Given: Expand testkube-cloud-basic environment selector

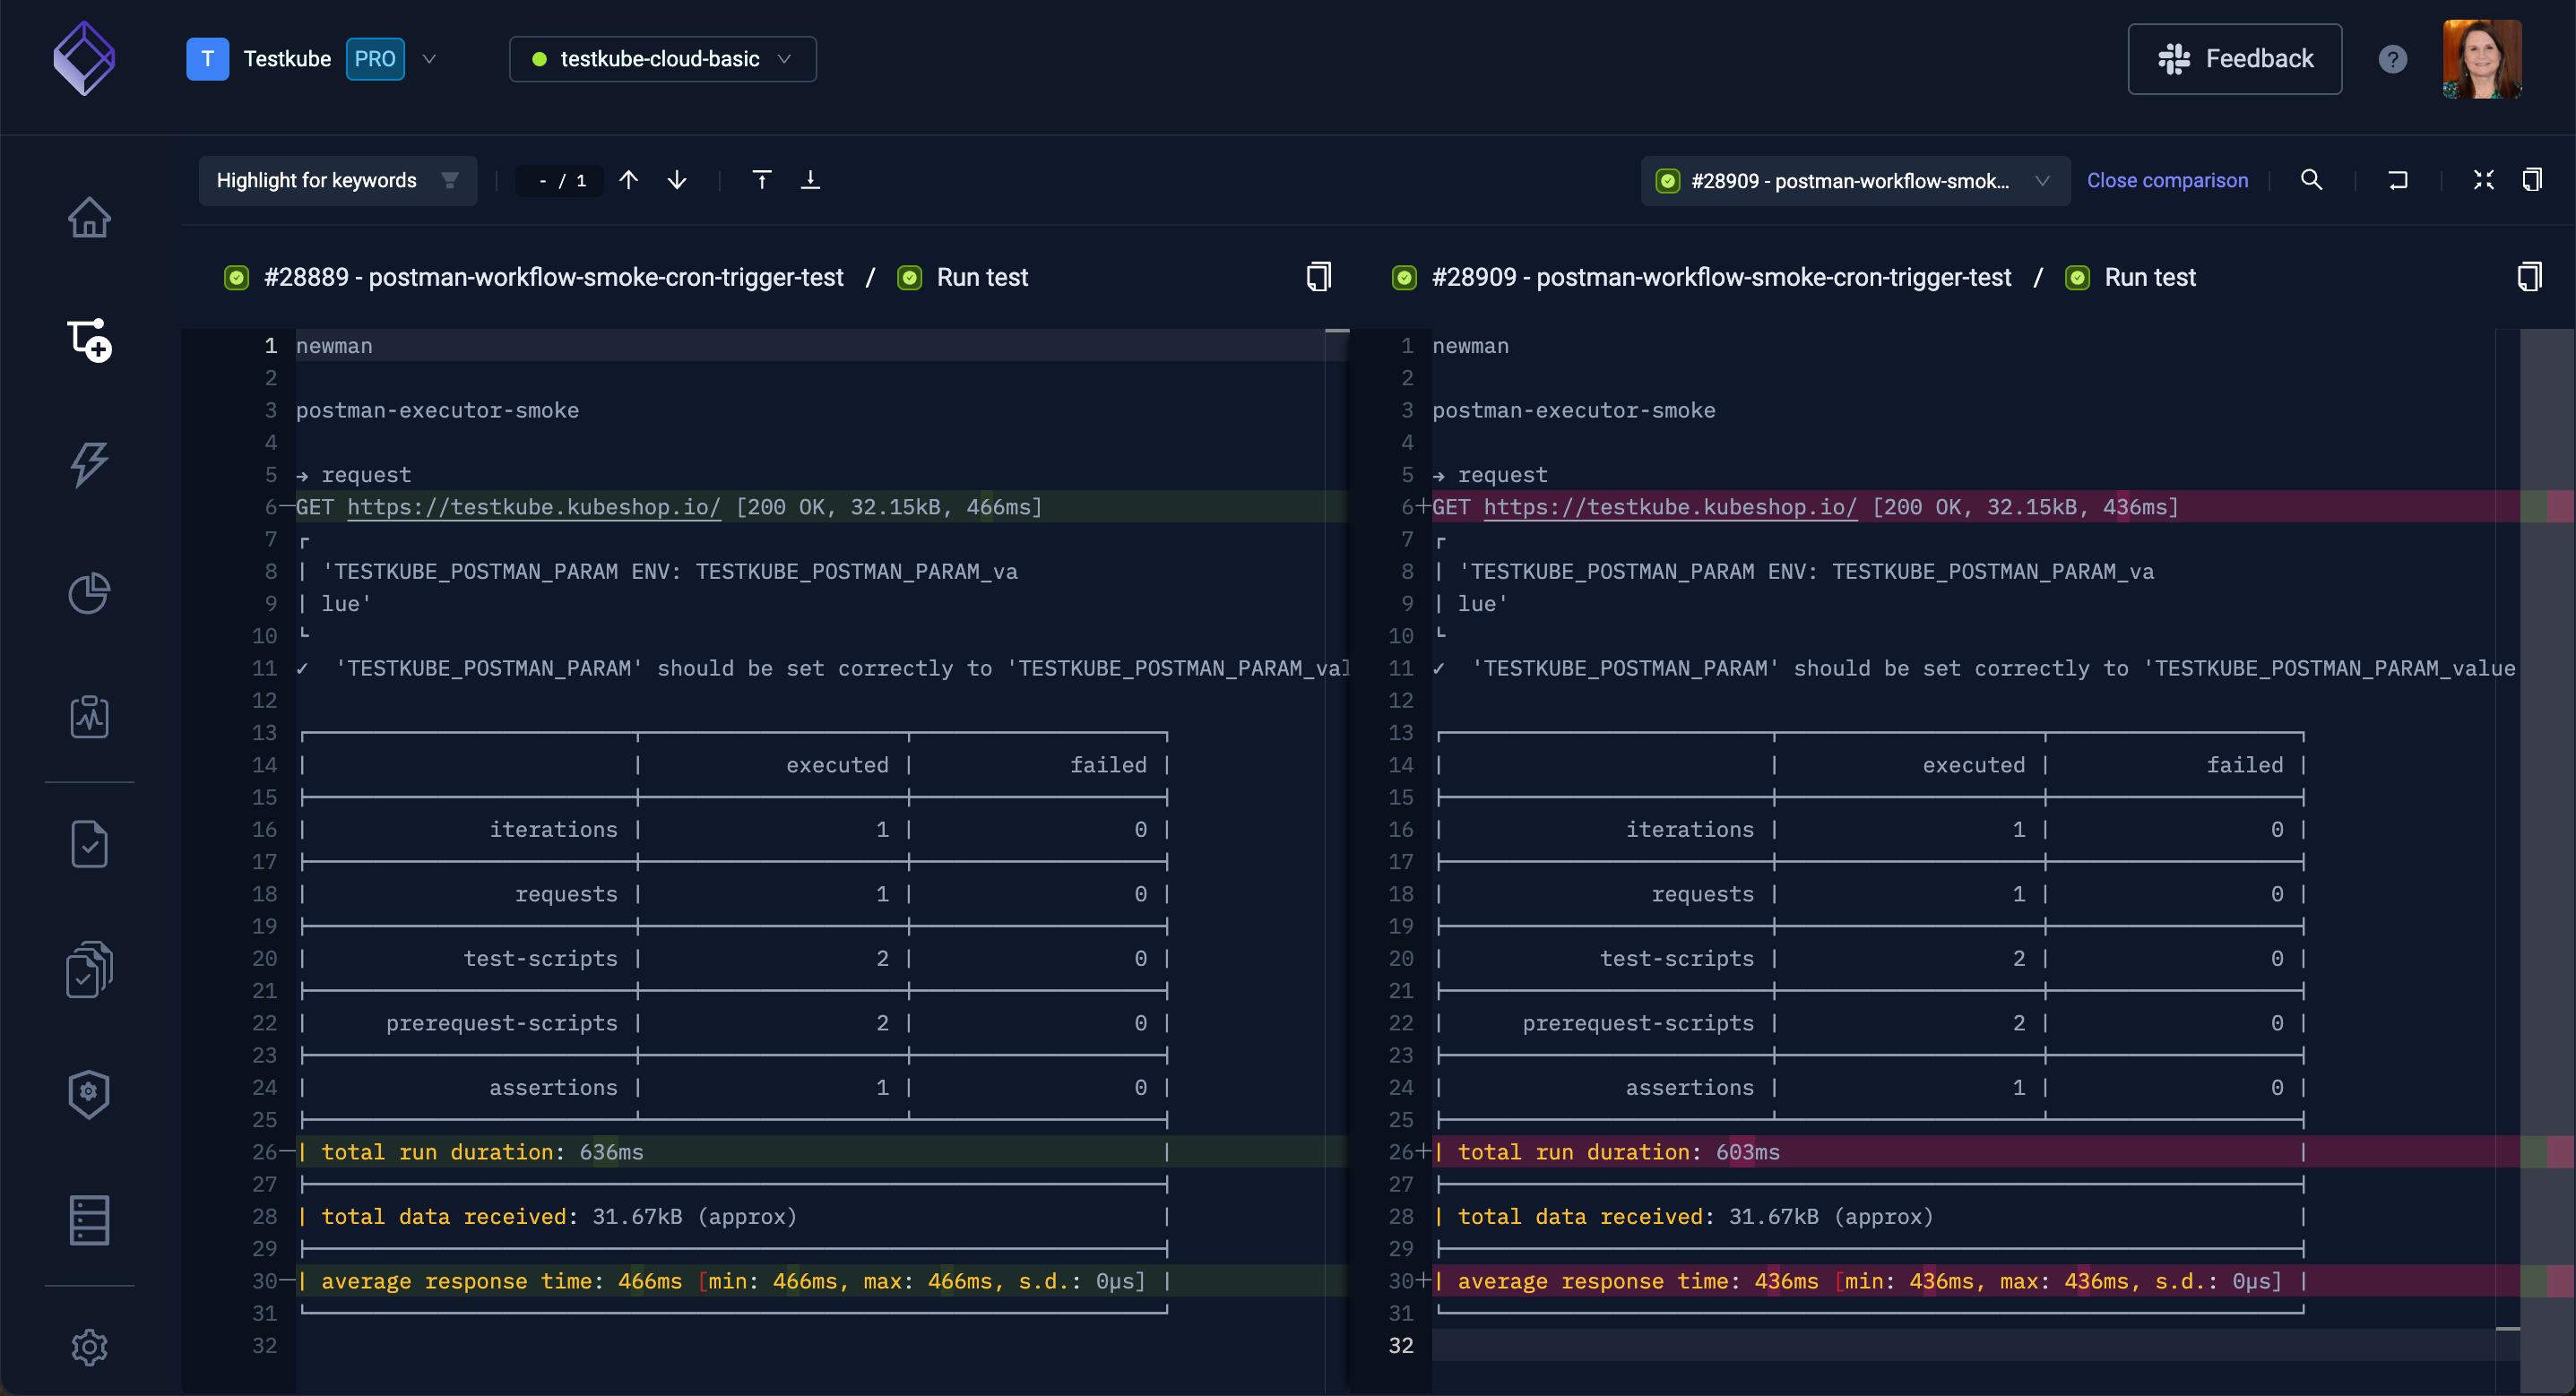Looking at the screenshot, I should pos(662,59).
